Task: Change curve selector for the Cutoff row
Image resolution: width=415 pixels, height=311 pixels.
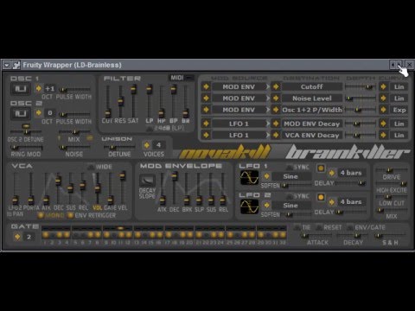Action: pos(383,86)
